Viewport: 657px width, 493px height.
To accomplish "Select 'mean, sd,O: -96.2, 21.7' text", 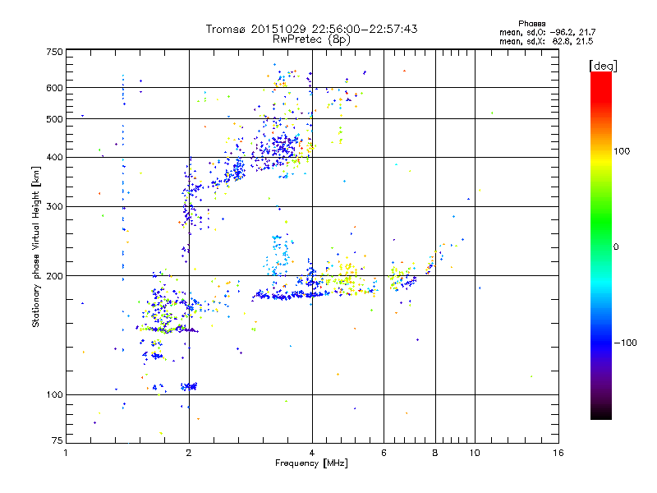I will pos(547,32).
